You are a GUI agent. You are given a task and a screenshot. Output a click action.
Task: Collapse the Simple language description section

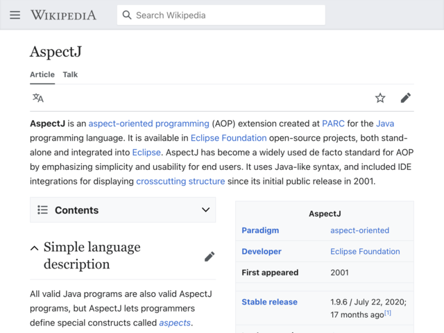[34, 248]
